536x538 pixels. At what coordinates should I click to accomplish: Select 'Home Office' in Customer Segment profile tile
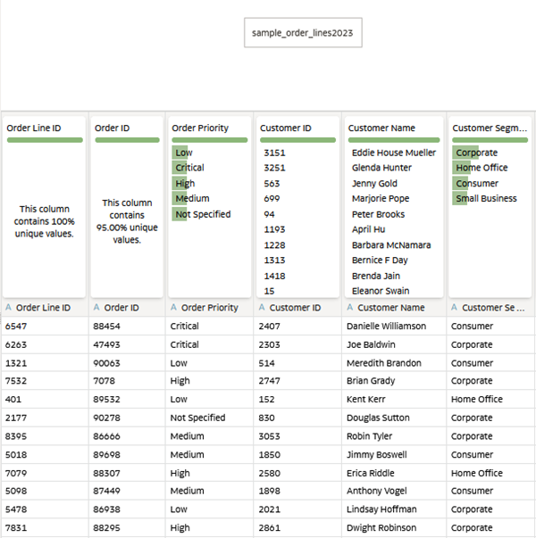[x=482, y=168]
